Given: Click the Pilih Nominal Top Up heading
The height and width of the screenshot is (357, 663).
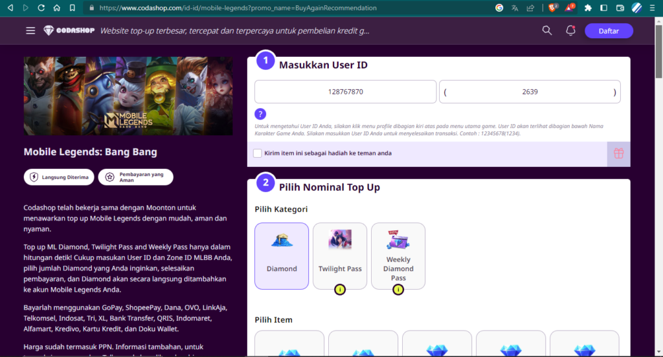Looking at the screenshot, I should [330, 187].
